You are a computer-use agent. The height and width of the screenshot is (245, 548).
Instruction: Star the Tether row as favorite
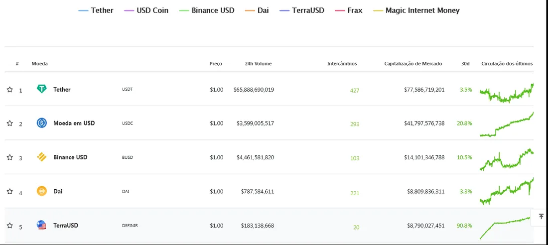[x=10, y=90]
